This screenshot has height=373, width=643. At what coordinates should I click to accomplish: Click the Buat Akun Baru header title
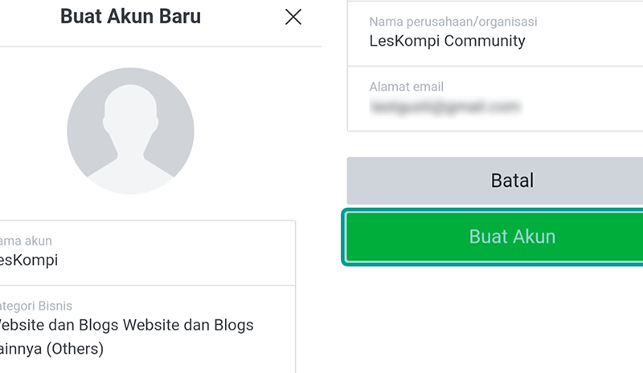tap(130, 16)
